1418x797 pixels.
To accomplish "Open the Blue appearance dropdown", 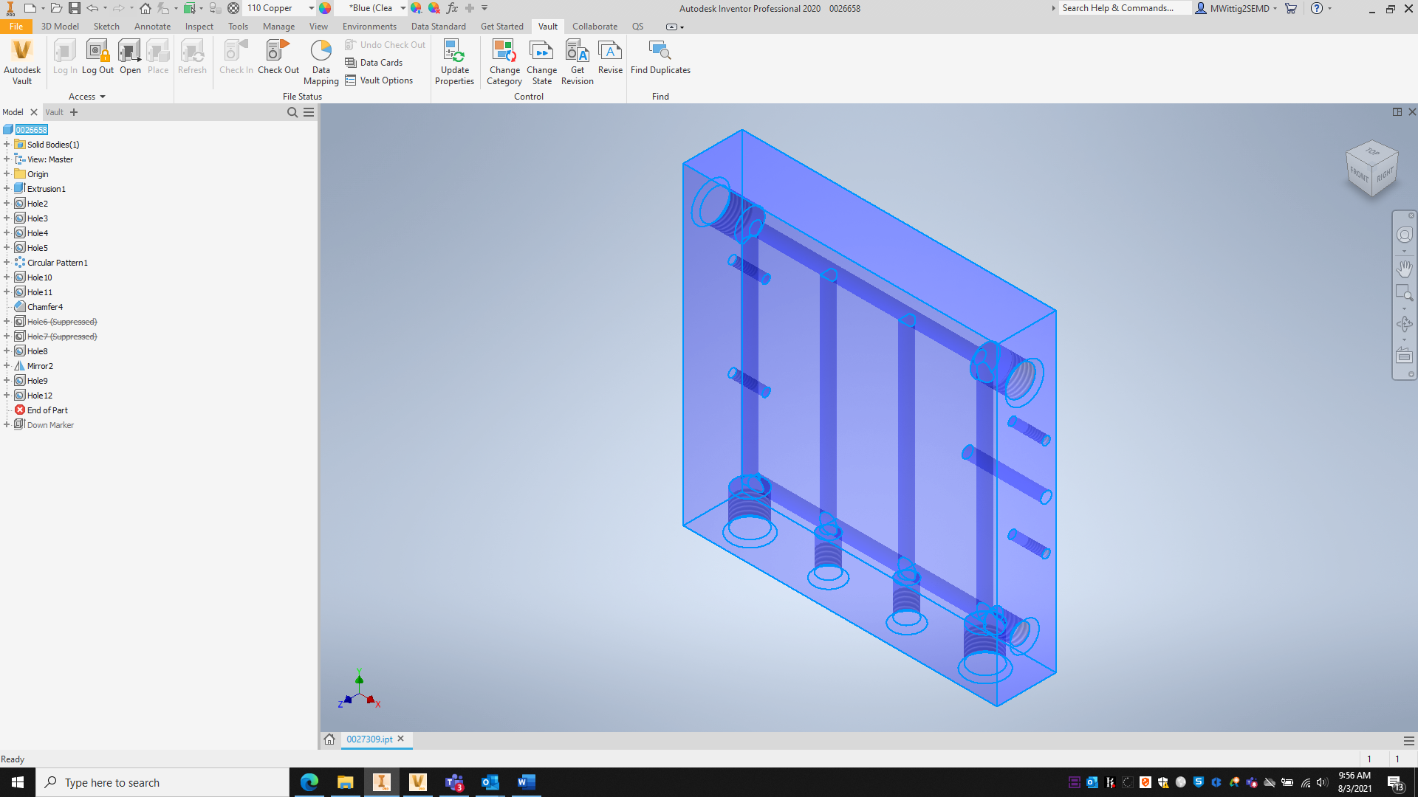I will pos(403,8).
